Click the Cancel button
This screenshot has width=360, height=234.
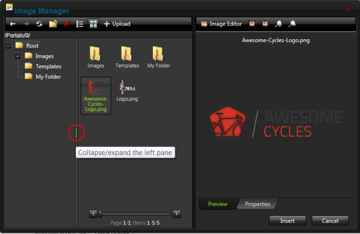(x=330, y=221)
